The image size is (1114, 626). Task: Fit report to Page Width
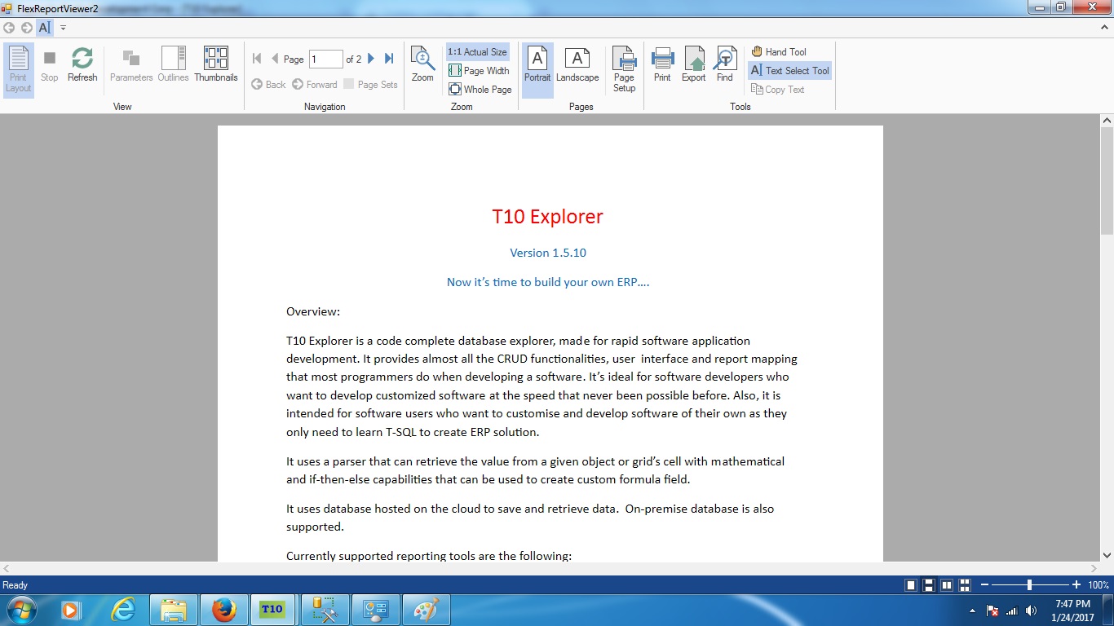pos(479,71)
